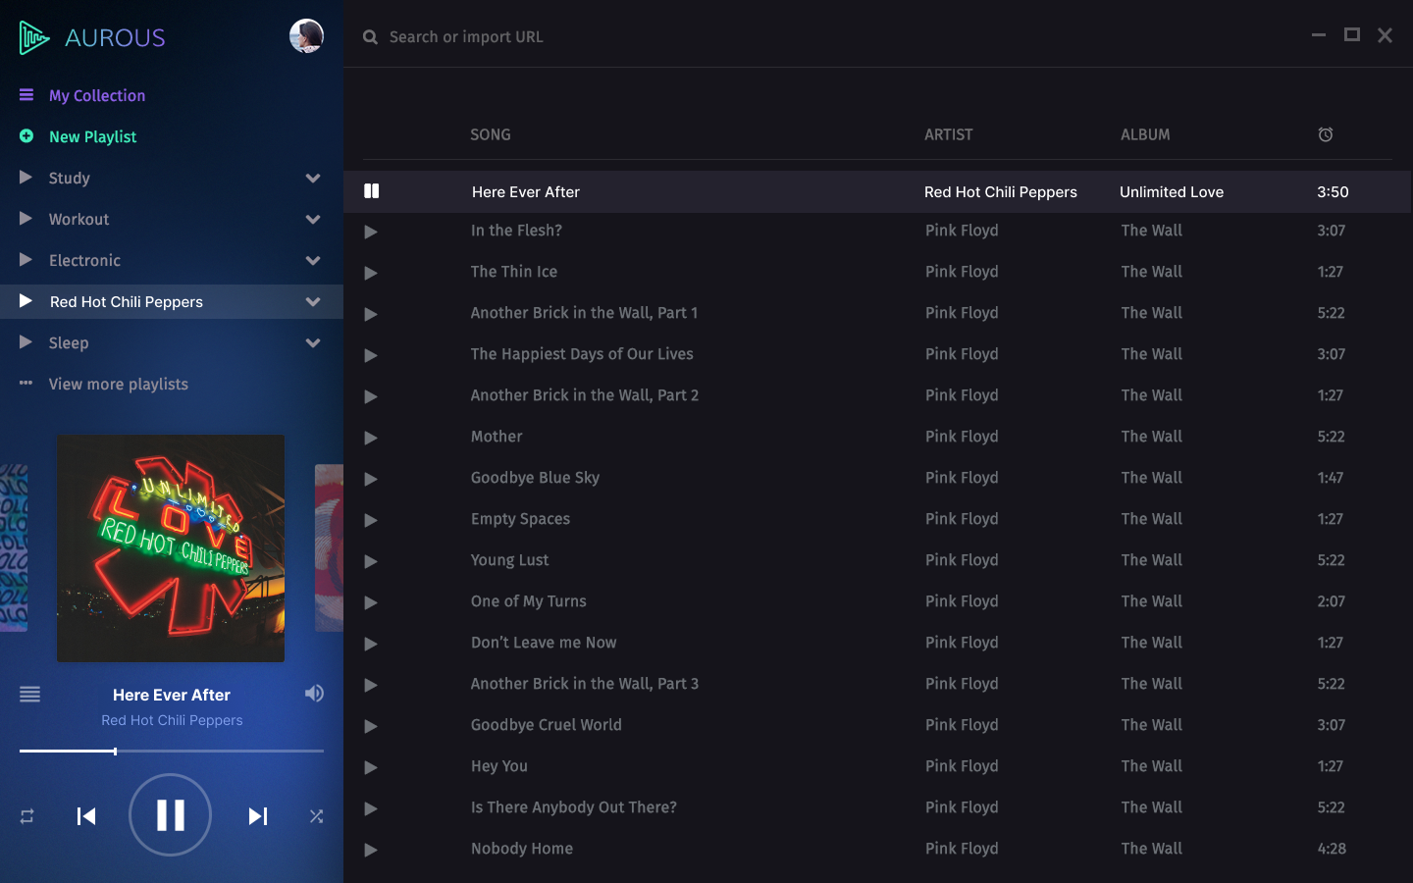This screenshot has width=1413, height=883.
Task: Open search by clicking the magnifier icon
Action: (370, 36)
